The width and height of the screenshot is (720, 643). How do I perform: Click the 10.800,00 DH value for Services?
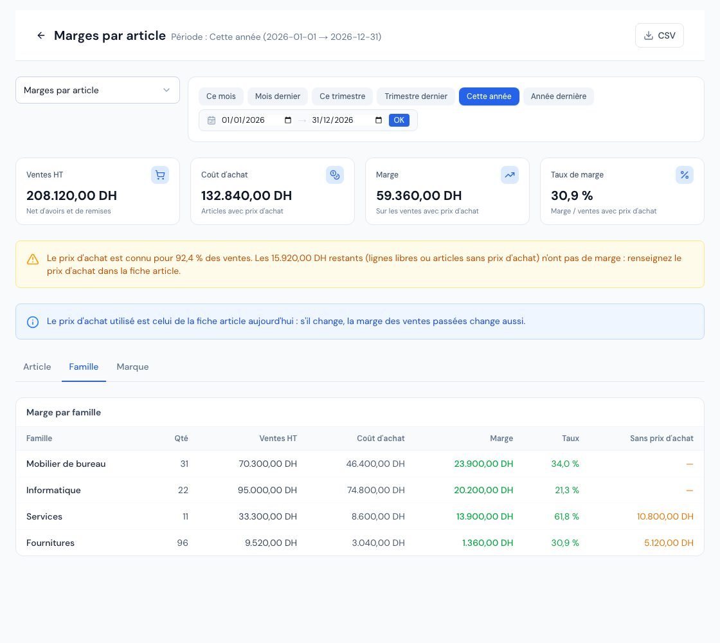tap(665, 516)
